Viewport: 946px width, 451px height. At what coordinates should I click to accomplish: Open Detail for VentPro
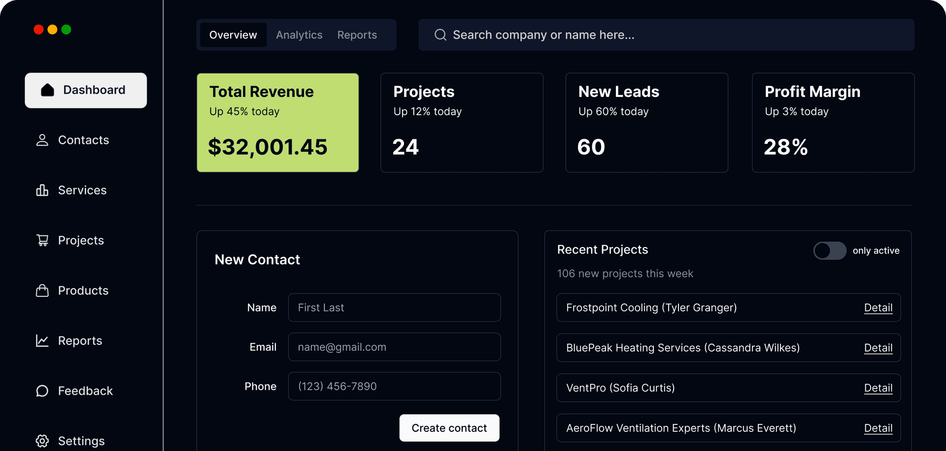pyautogui.click(x=878, y=388)
